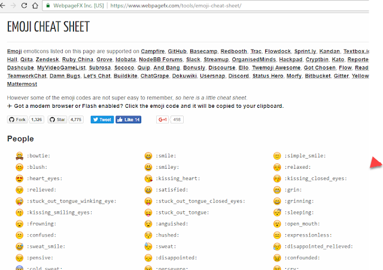Open the Bitbucket link
The image size is (383, 270).
click(x=318, y=76)
